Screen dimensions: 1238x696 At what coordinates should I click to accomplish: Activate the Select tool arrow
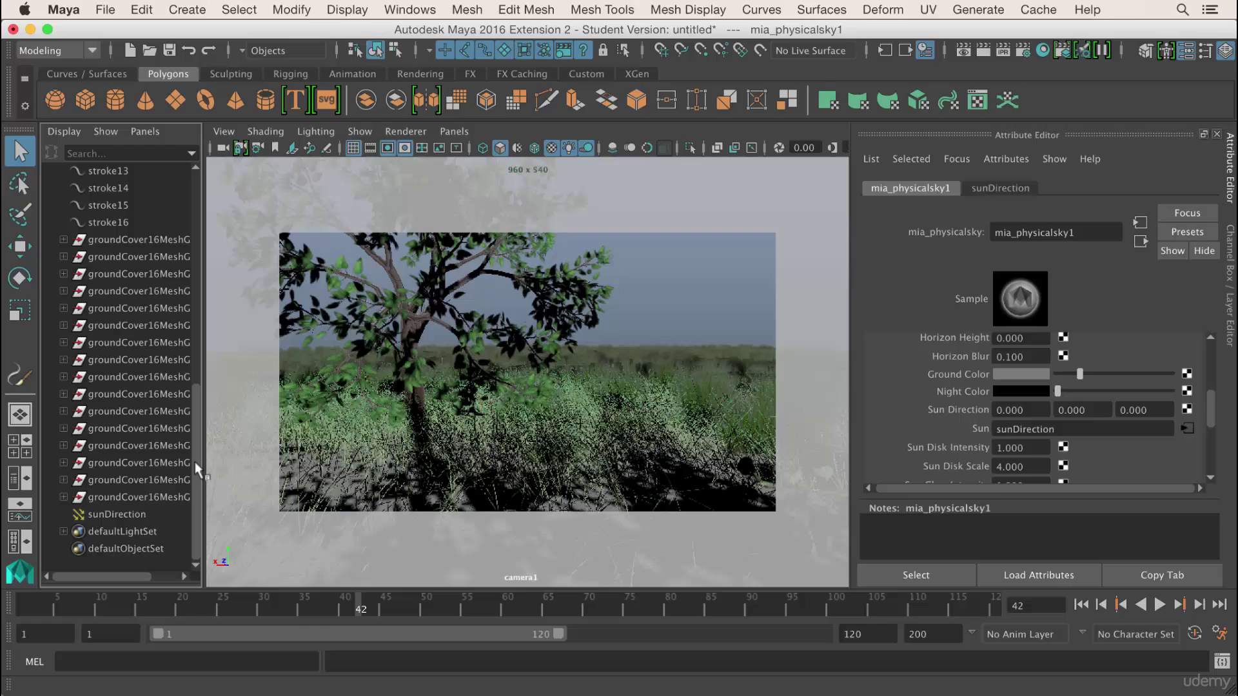[20, 152]
